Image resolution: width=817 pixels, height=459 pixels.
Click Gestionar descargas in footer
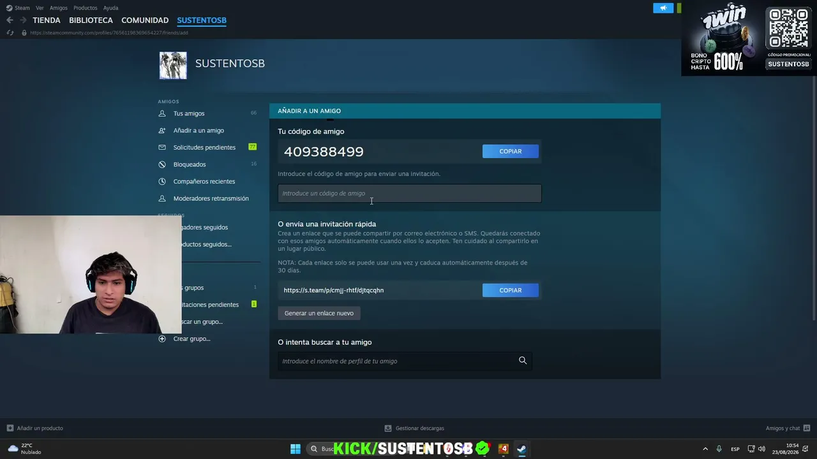(x=420, y=428)
